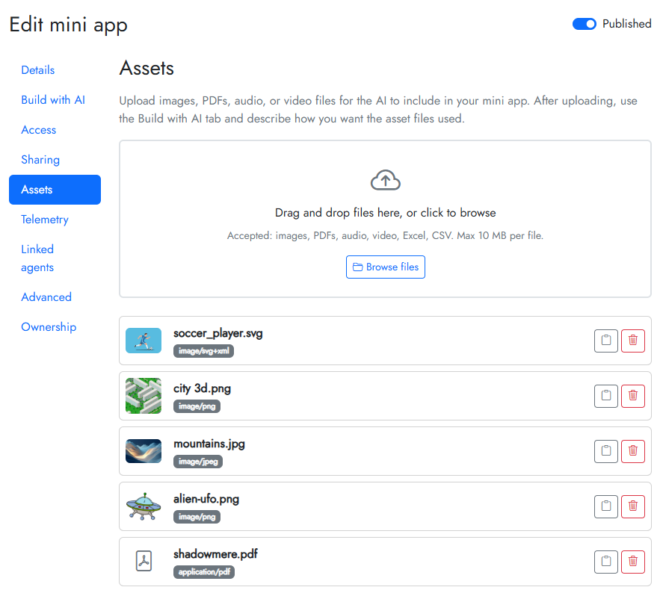Toggle the Published switch
The height and width of the screenshot is (593, 660).
585,24
